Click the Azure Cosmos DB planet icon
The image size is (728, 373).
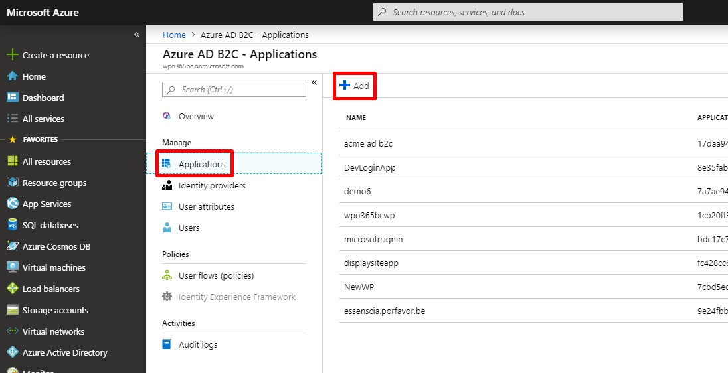[12, 246]
